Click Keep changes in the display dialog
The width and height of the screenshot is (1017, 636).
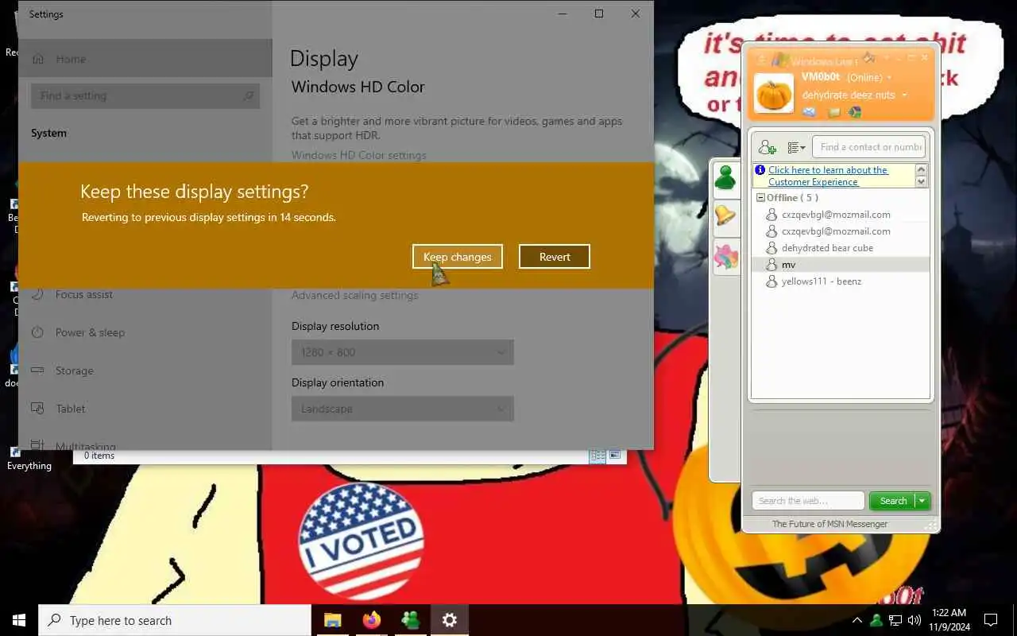(458, 257)
